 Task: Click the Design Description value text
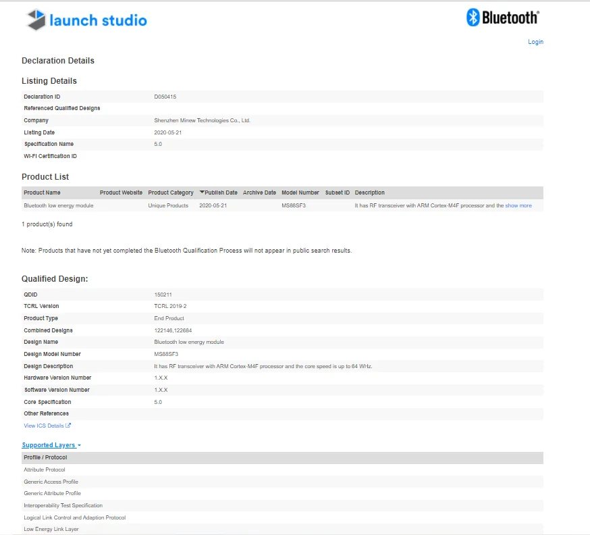[x=263, y=366]
